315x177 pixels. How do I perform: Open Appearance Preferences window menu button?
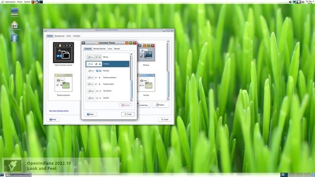pos(45,30)
